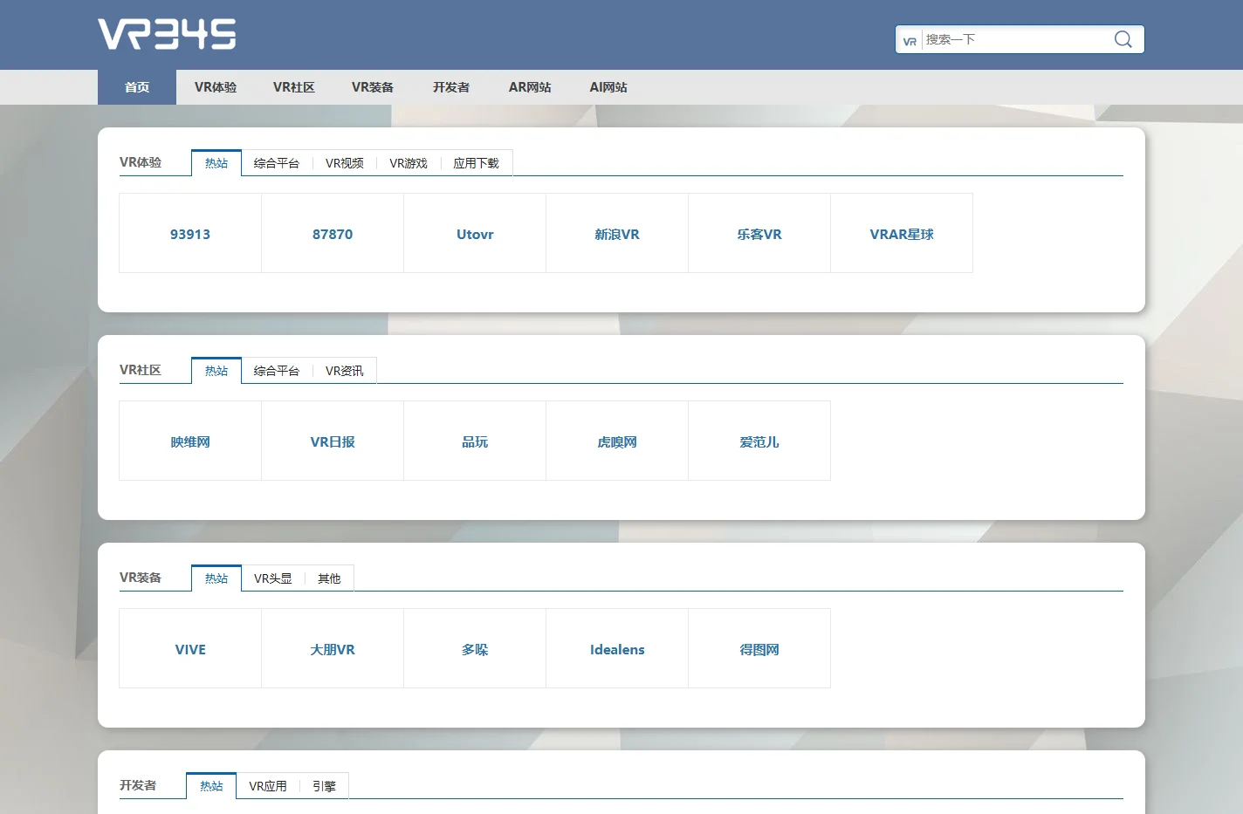Open the 开发者 navigation menu item
The image size is (1243, 814).
[451, 87]
